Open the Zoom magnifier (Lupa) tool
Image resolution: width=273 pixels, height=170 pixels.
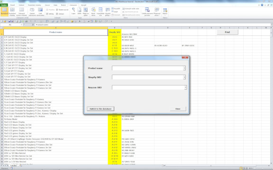point(73,11)
